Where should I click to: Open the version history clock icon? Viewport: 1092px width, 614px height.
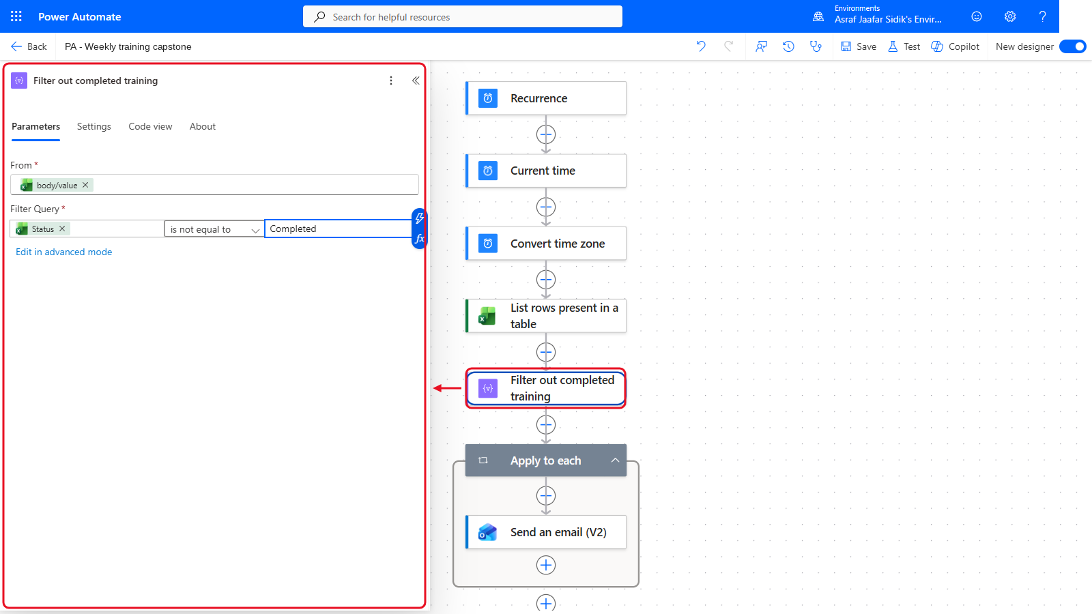click(x=788, y=46)
